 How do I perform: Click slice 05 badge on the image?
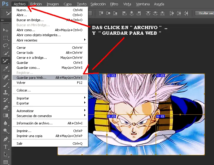[x=111, y=116]
